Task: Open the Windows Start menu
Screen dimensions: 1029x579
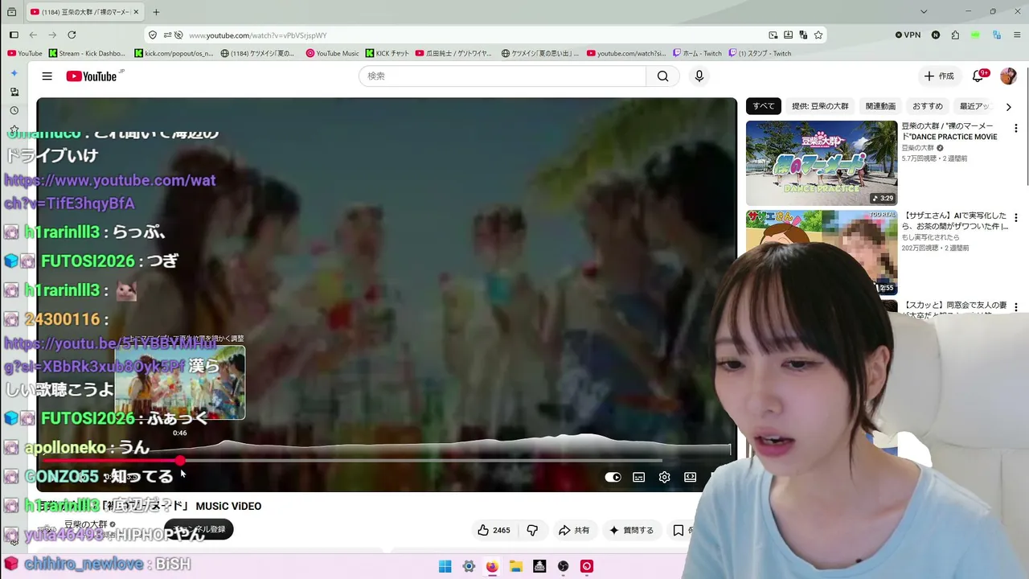Action: (x=445, y=567)
